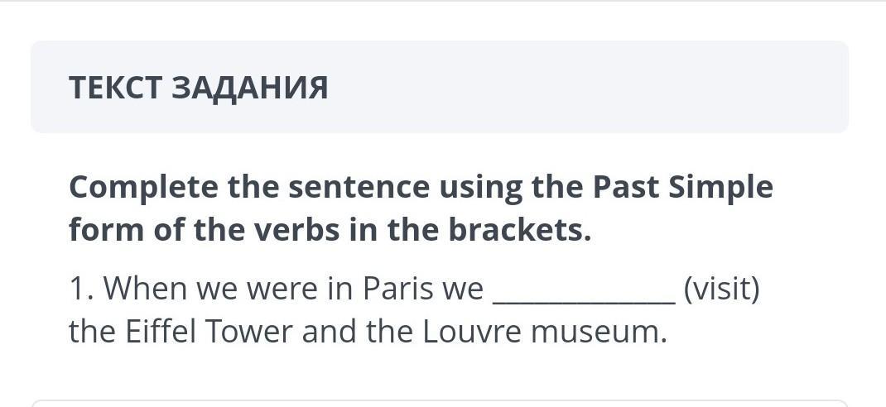Click the word '(visit)' in brackets

(721, 289)
